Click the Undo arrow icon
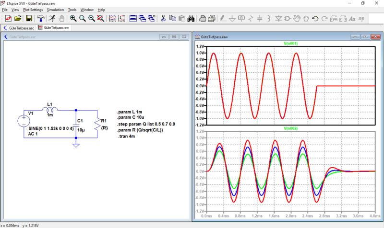 pos(315,19)
